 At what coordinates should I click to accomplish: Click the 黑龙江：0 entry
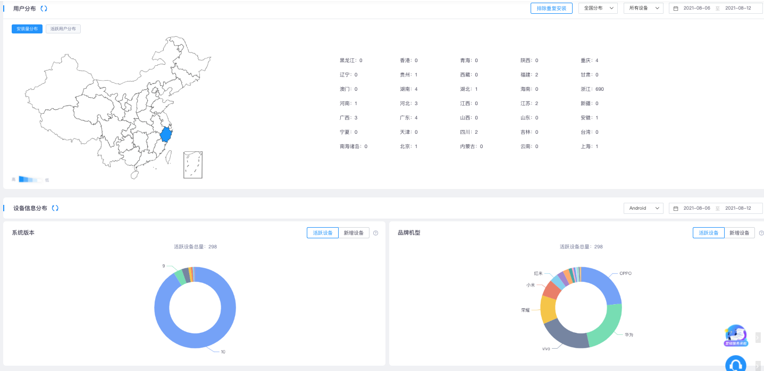[351, 61]
